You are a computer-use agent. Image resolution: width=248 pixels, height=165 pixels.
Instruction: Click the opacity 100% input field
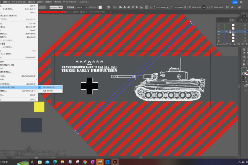click(81, 7)
